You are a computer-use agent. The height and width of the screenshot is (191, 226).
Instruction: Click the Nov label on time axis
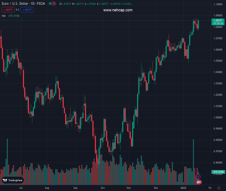click(129, 188)
